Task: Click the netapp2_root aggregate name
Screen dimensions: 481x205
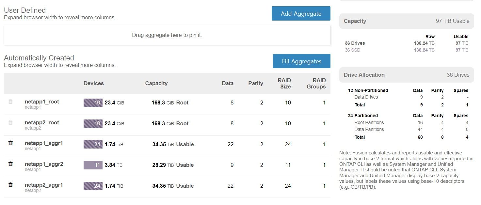Action: click(x=42, y=123)
